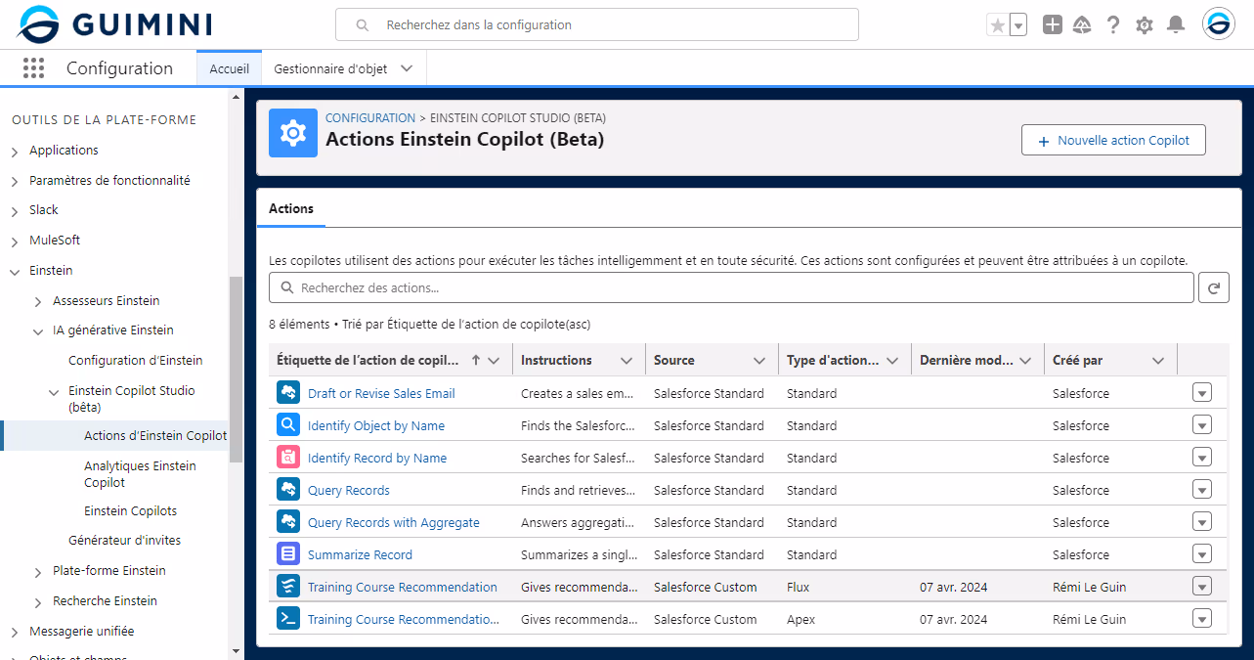
Task: Switch to the Accueil tab
Action: coord(229,68)
